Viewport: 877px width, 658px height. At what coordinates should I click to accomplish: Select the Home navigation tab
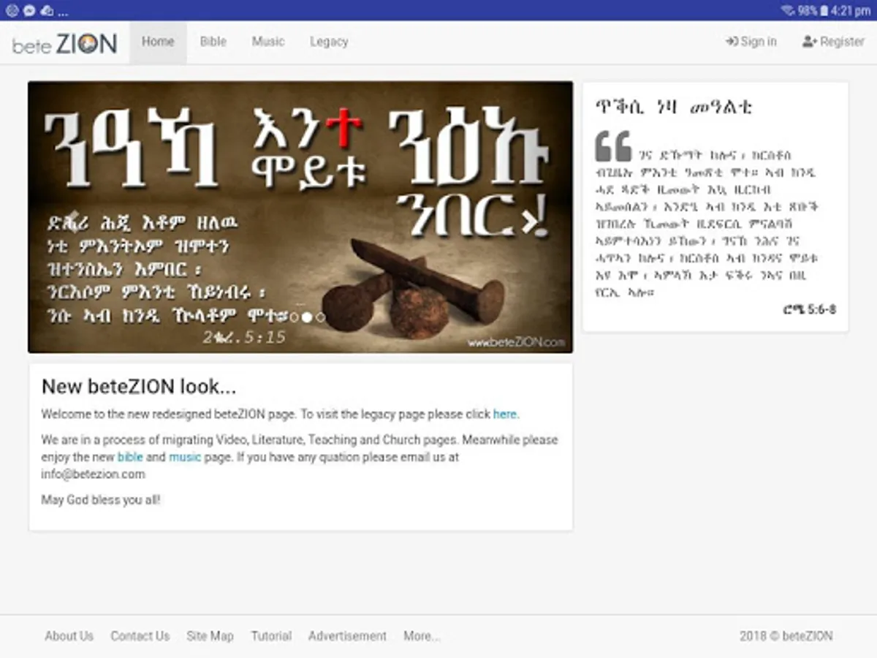[158, 42]
